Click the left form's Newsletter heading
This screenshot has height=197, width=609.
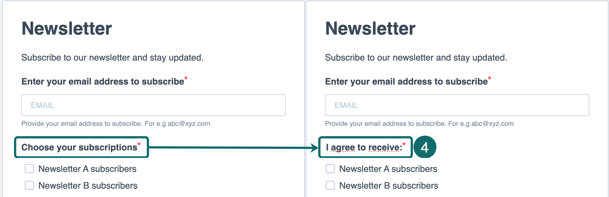[x=67, y=28]
